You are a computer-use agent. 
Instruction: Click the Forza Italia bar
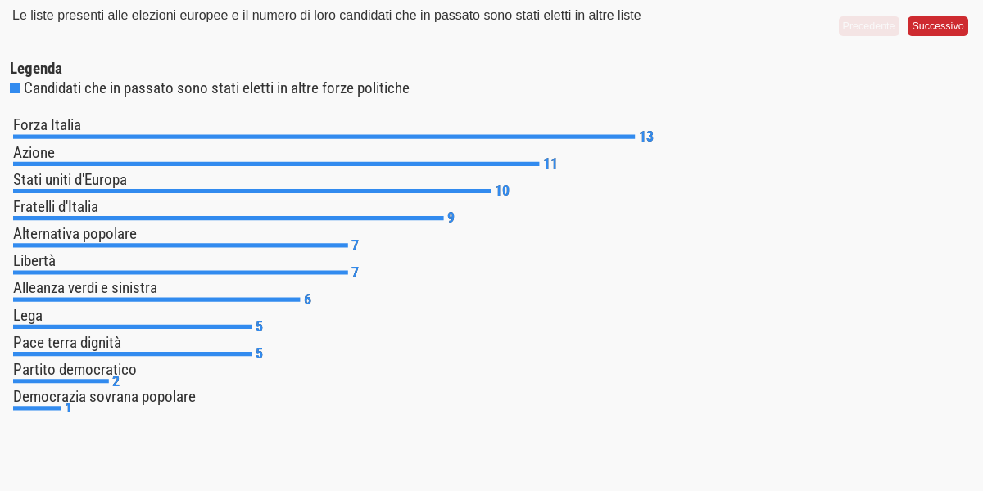[x=324, y=137]
